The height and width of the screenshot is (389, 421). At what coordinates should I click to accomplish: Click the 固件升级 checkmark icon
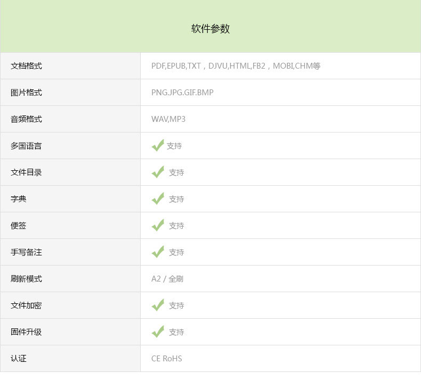[x=157, y=332]
